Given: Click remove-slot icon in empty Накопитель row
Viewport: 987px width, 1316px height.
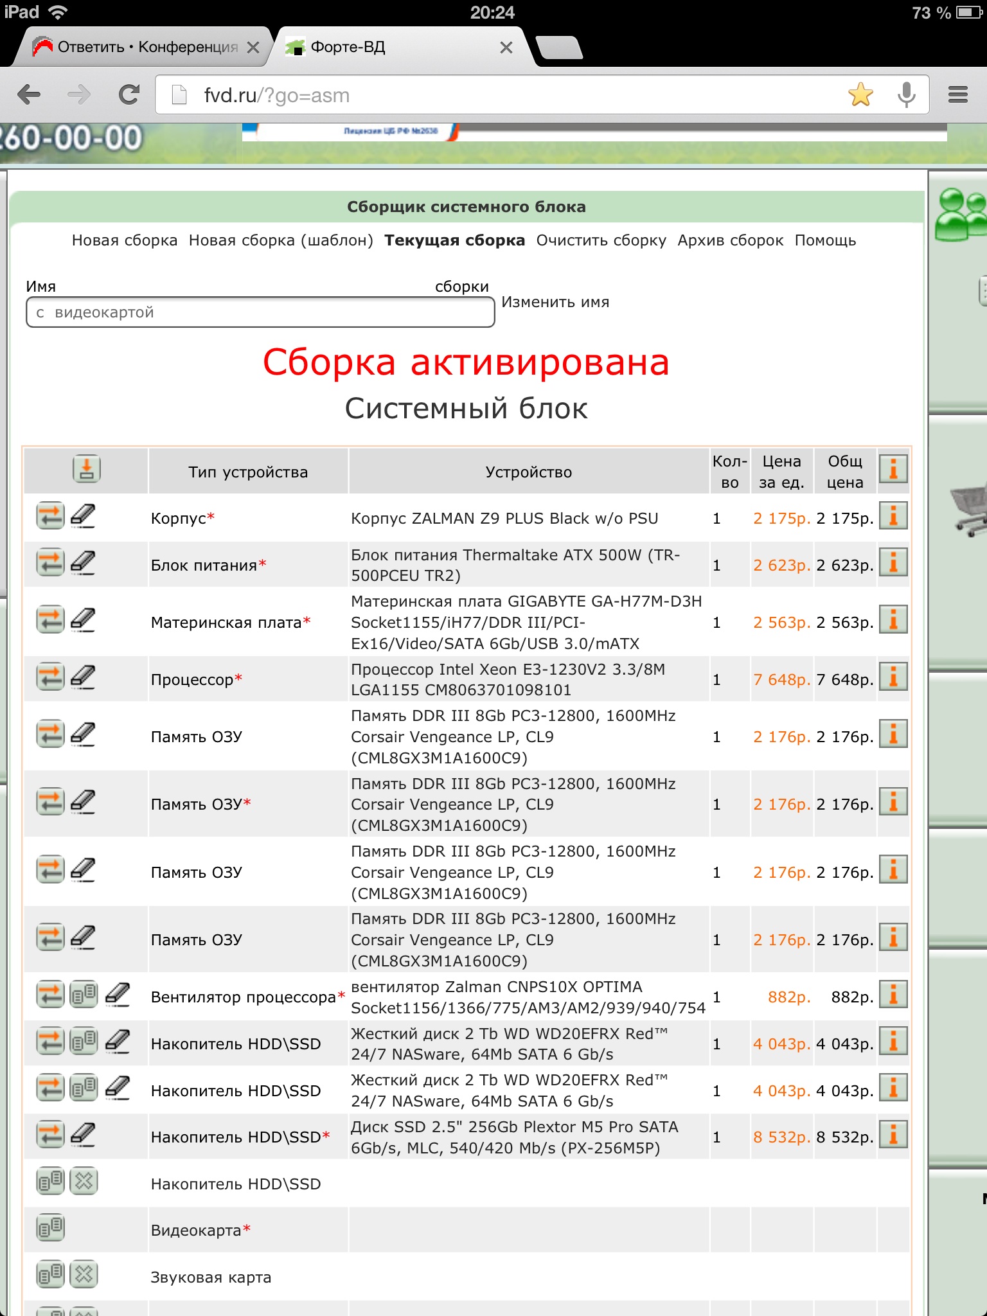Looking at the screenshot, I should [84, 1181].
